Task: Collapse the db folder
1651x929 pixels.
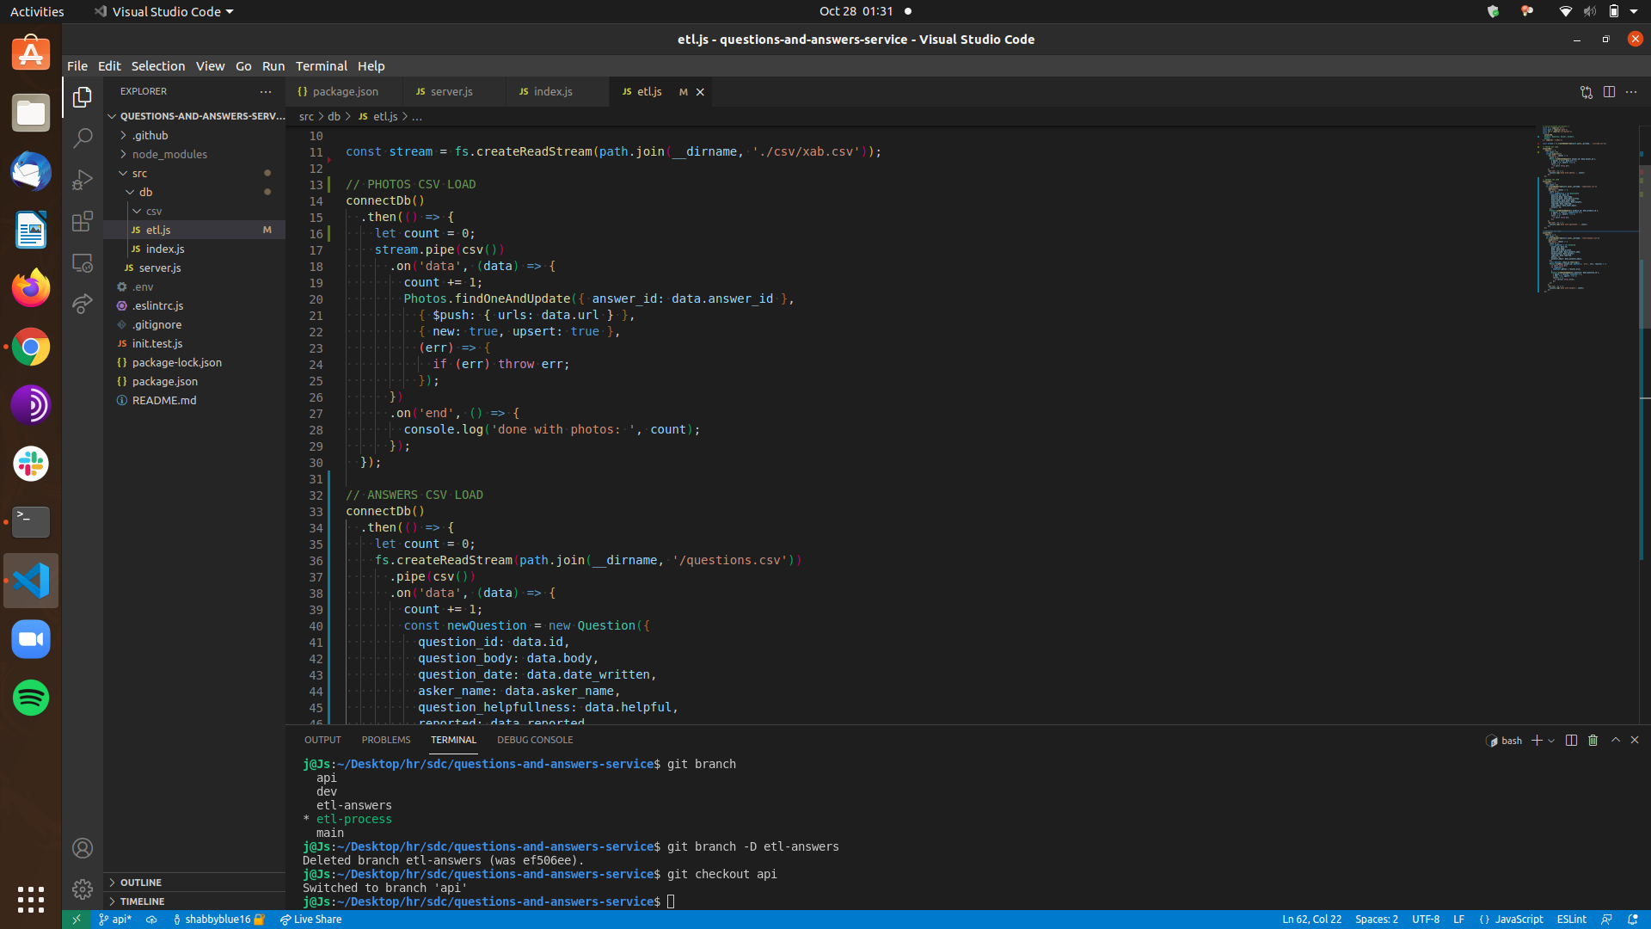Action: point(145,192)
